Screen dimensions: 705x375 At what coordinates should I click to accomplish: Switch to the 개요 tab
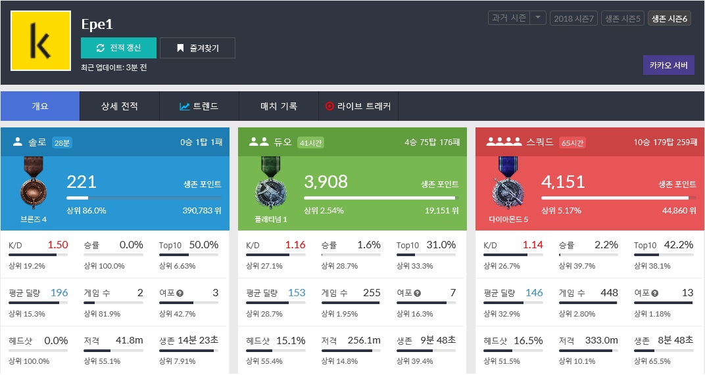(40, 106)
